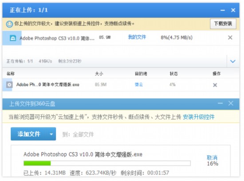Minimize the 正在上传 upload window

point(223,10)
